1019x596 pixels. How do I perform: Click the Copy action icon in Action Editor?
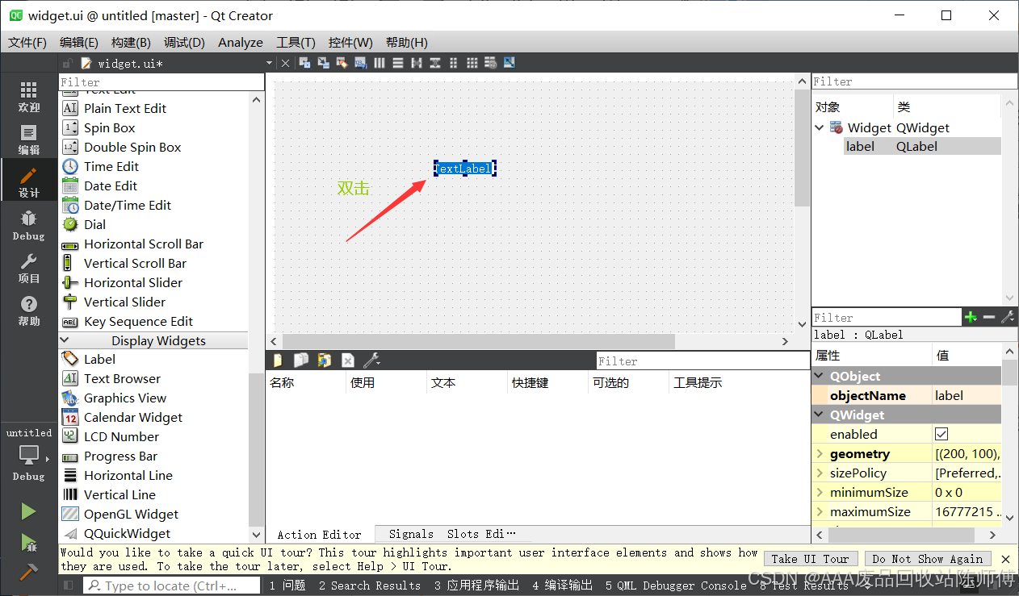301,361
